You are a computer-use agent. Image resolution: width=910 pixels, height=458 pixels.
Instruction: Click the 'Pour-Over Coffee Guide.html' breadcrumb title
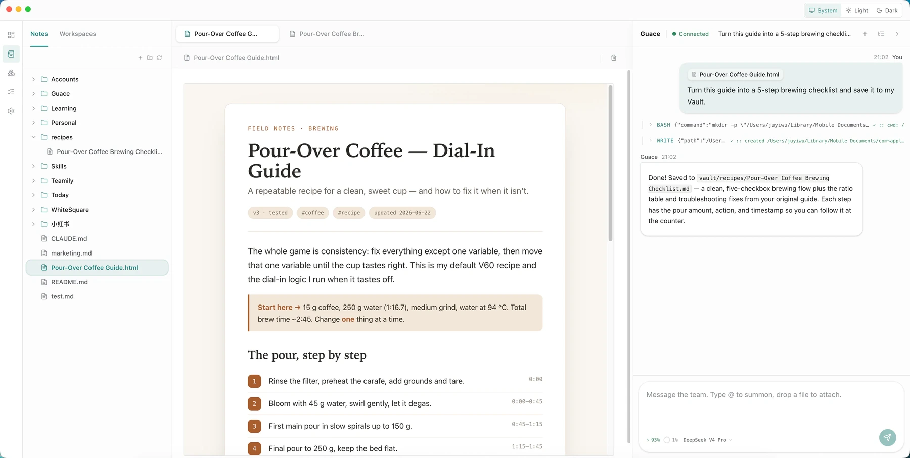(x=236, y=58)
